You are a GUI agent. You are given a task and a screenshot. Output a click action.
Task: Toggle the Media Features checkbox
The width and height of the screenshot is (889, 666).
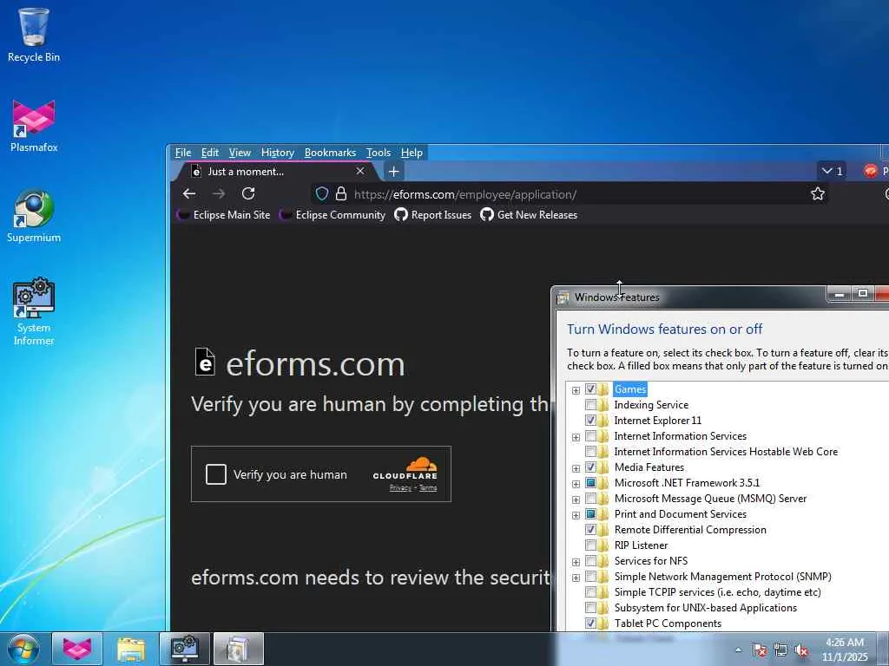coord(590,467)
